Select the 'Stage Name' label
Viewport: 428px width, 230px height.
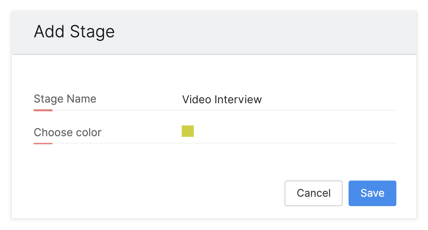pyautogui.click(x=65, y=99)
